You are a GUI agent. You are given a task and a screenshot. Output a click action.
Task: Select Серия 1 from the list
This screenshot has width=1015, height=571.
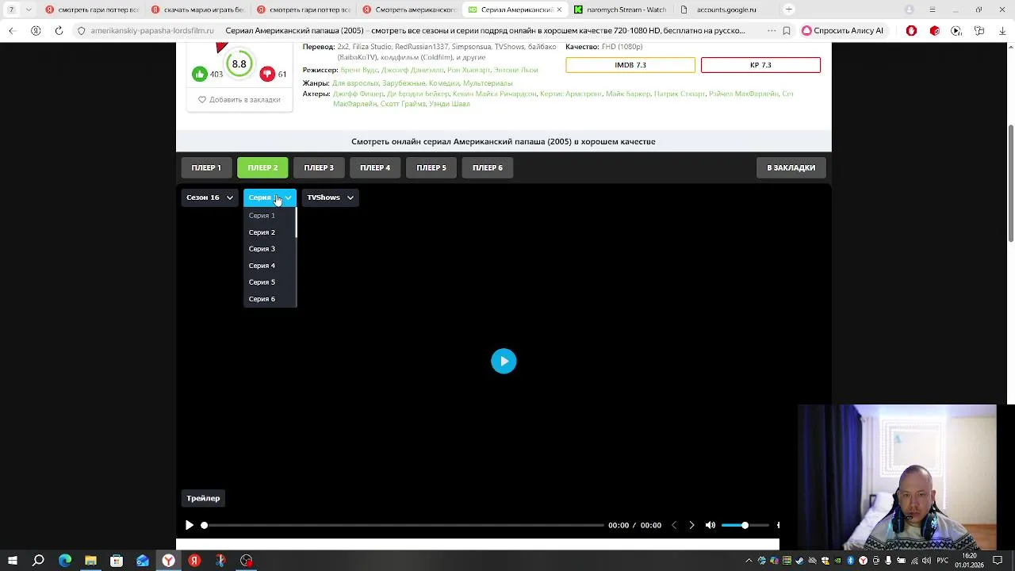coord(262,216)
